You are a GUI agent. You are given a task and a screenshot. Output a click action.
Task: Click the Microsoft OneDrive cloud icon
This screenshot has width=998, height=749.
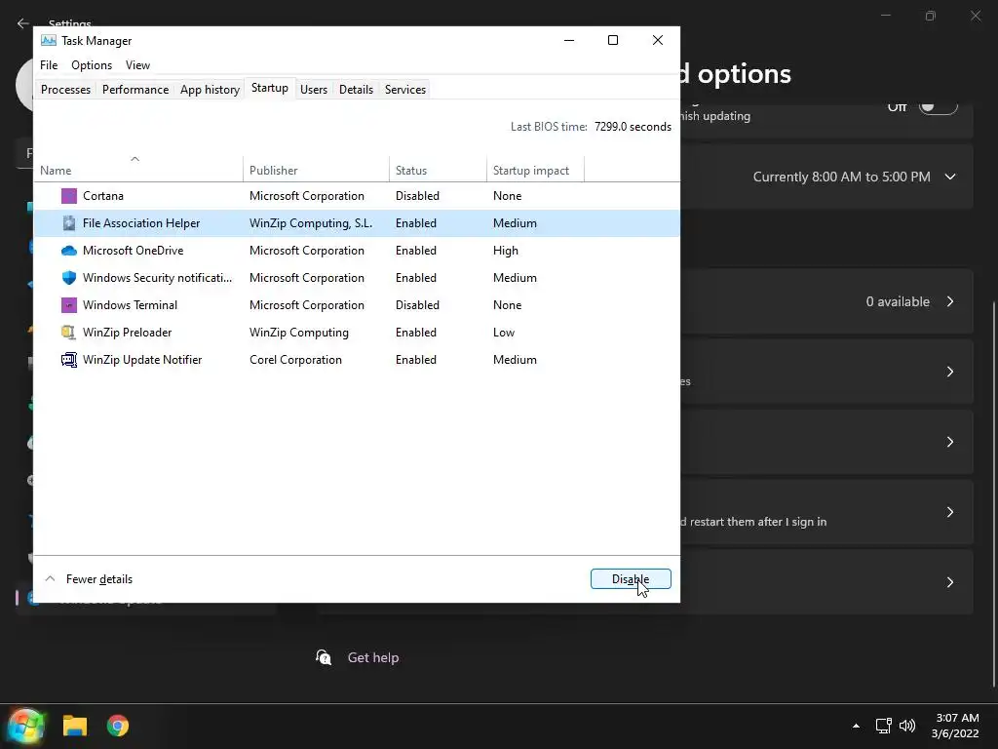[x=69, y=251]
